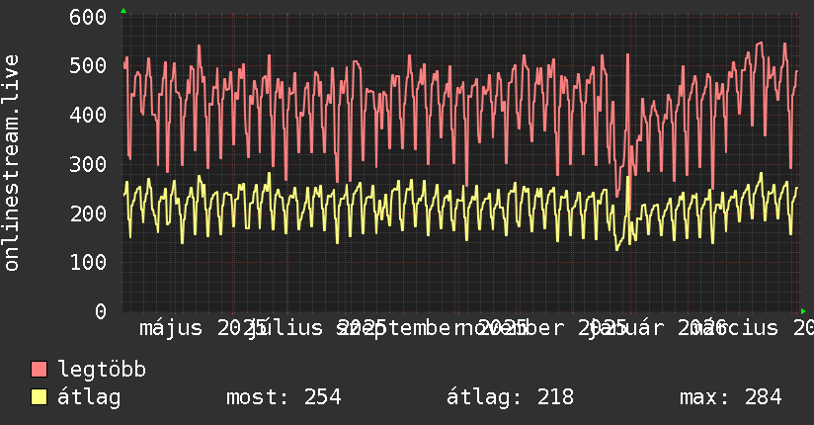Click the 'május 2025' x-axis label
Image resolution: width=814 pixels, height=425 pixels.
[203, 328]
